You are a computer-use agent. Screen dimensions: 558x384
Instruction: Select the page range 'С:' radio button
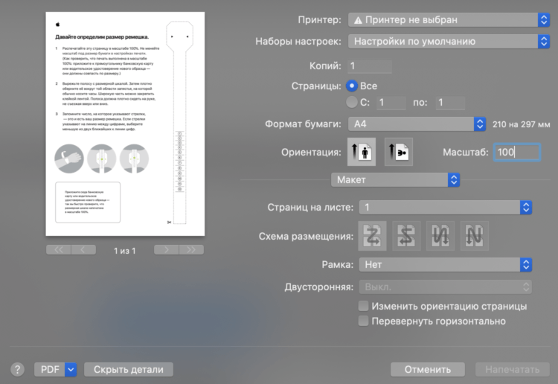tap(352, 103)
